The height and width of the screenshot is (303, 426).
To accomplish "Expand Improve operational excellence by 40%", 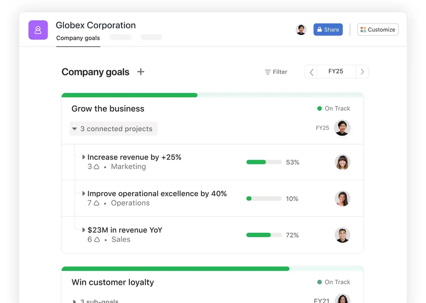I will 84,193.
